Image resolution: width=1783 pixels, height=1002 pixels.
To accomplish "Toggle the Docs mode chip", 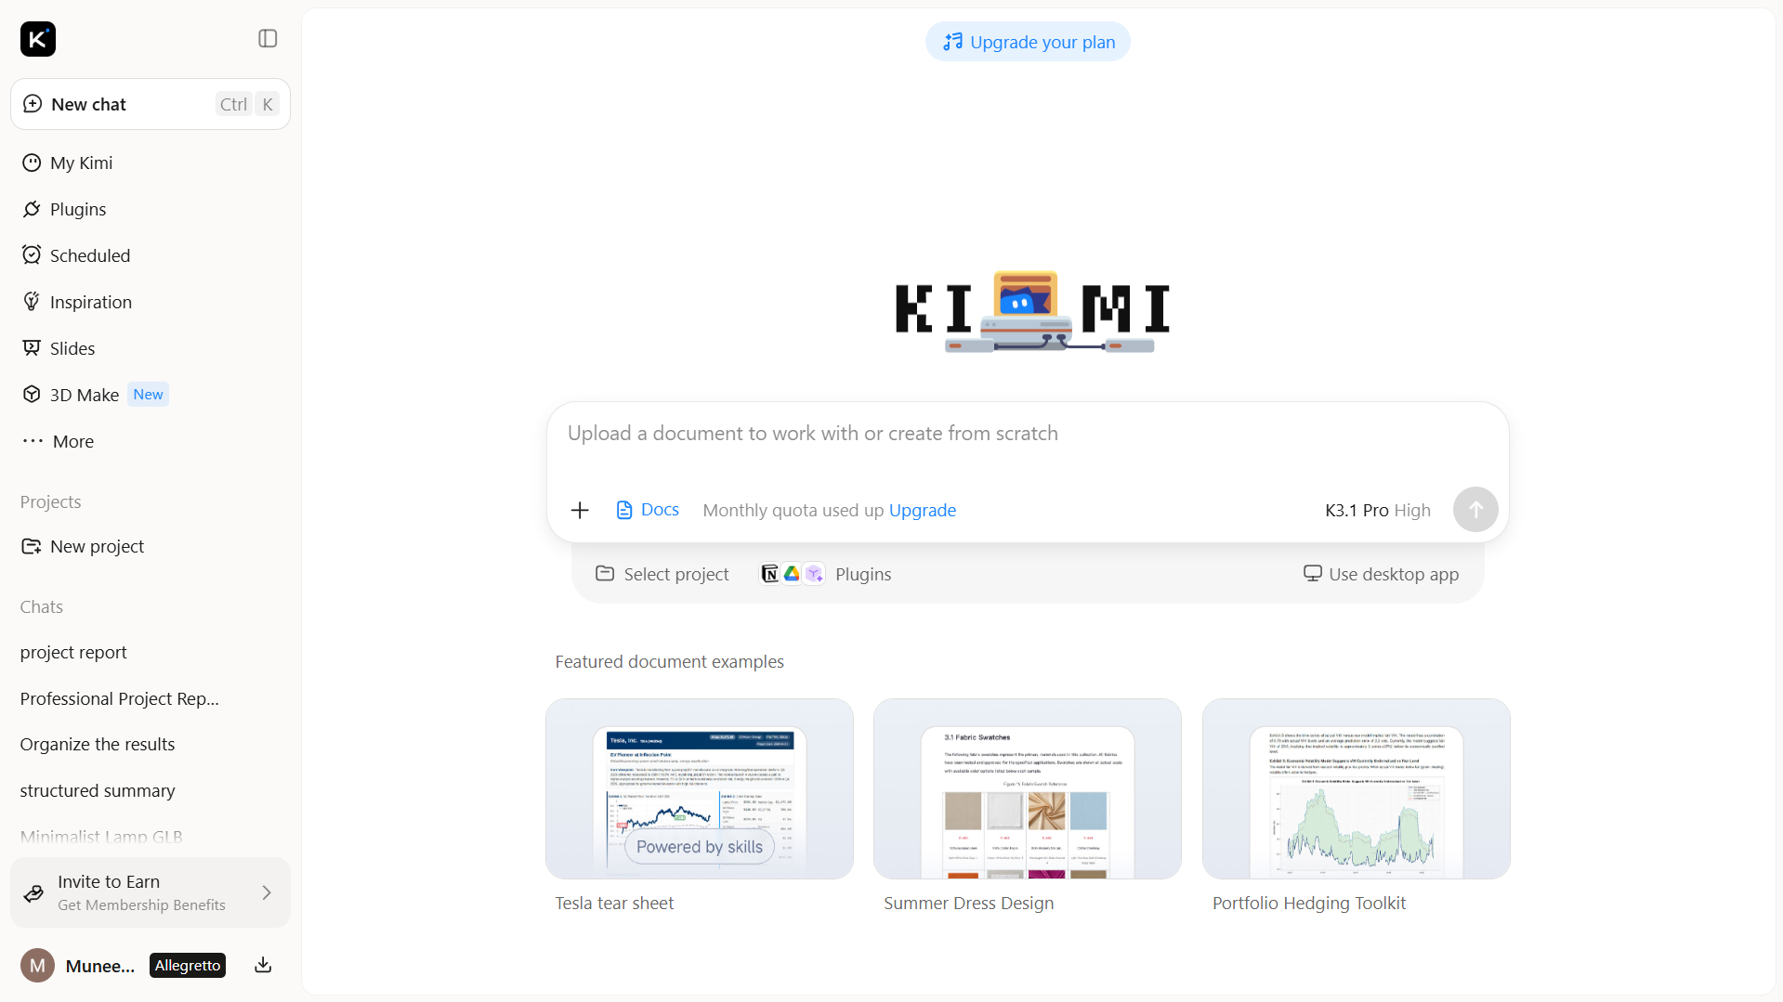I will 648,510.
